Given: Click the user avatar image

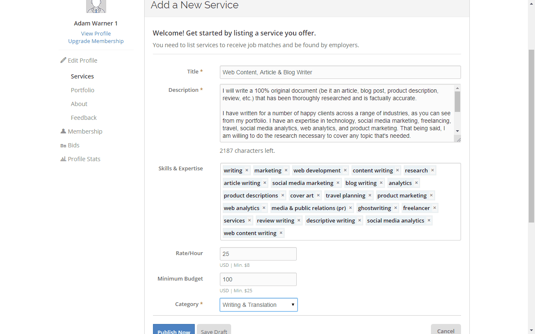Looking at the screenshot, I should coord(96,6).
